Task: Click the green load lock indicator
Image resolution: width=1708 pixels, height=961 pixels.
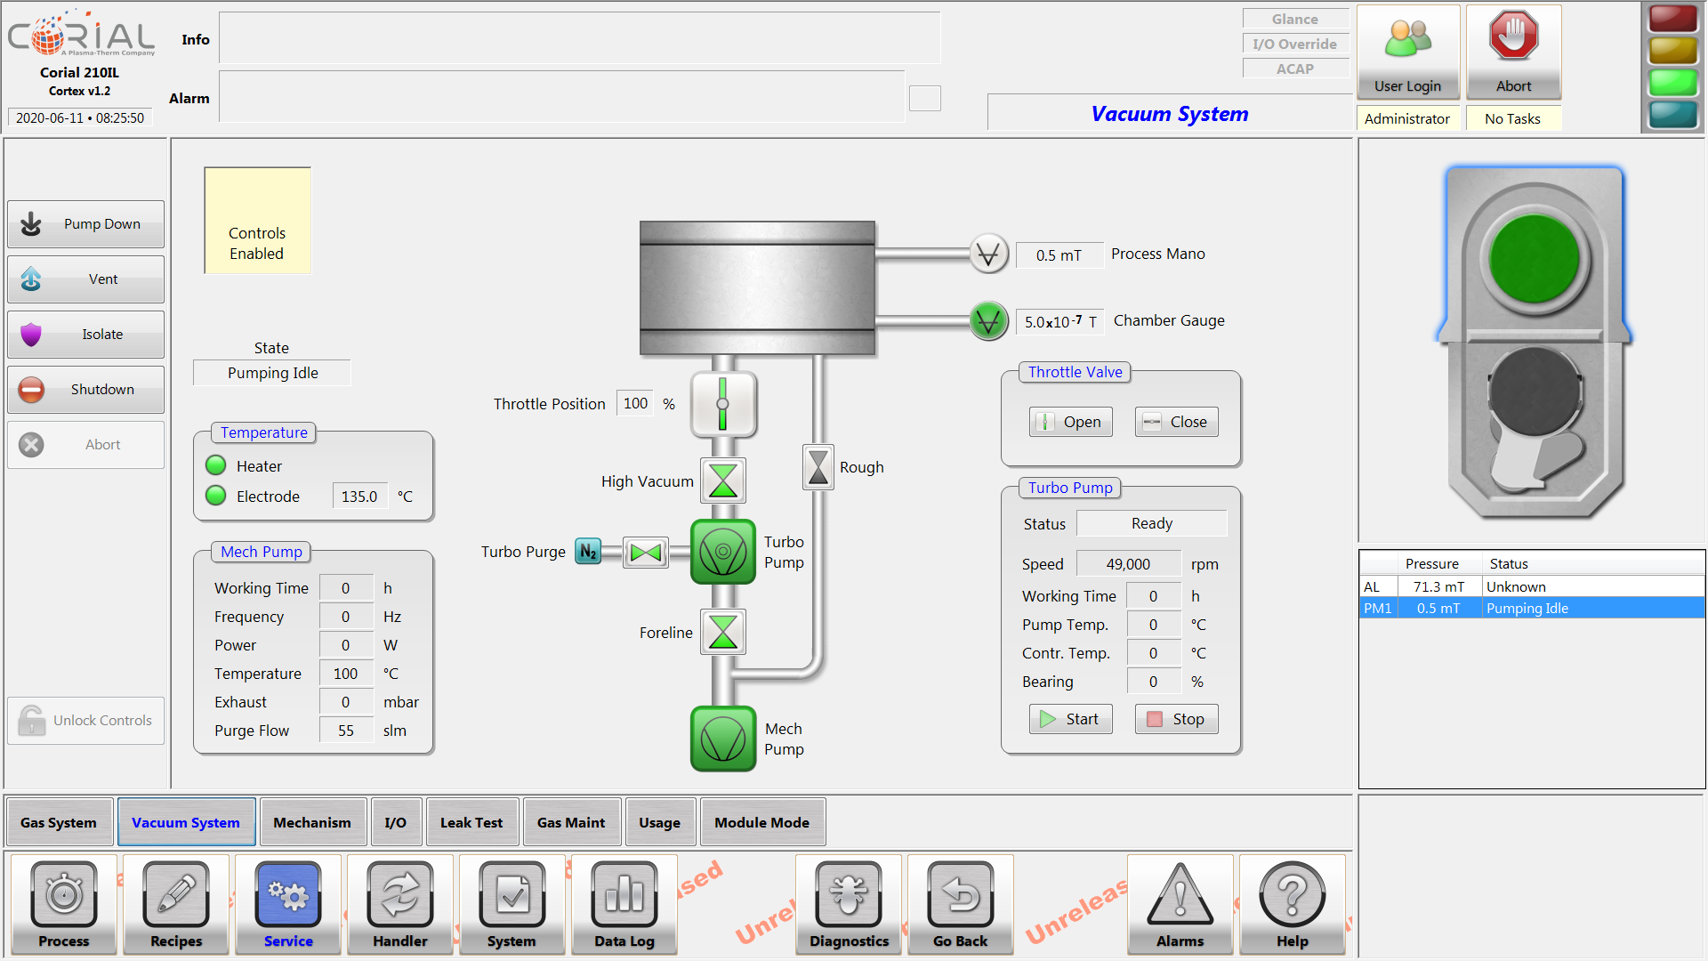Action: [1534, 259]
